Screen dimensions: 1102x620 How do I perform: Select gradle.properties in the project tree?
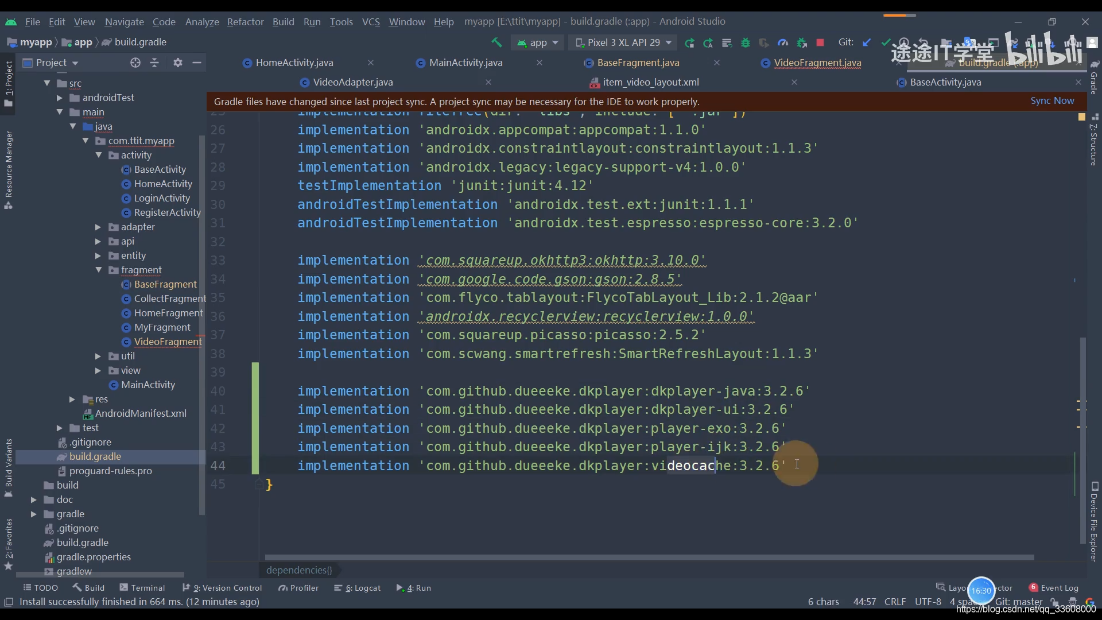94,557
